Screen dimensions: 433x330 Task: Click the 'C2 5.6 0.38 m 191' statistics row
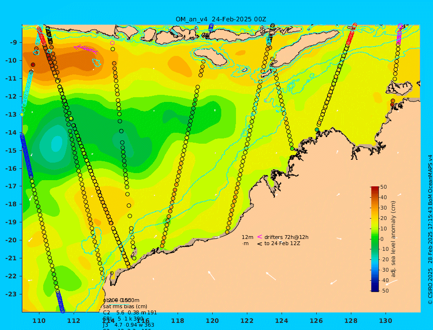(x=130, y=312)
